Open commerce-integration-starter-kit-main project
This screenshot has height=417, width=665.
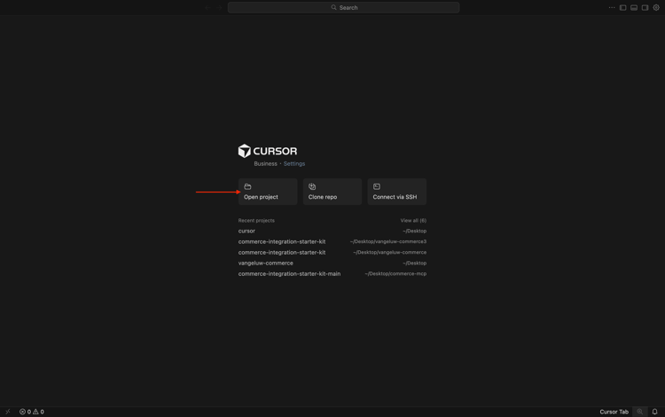pos(332,274)
